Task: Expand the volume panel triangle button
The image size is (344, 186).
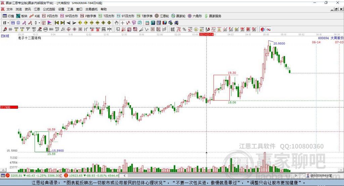Action: click(3, 170)
